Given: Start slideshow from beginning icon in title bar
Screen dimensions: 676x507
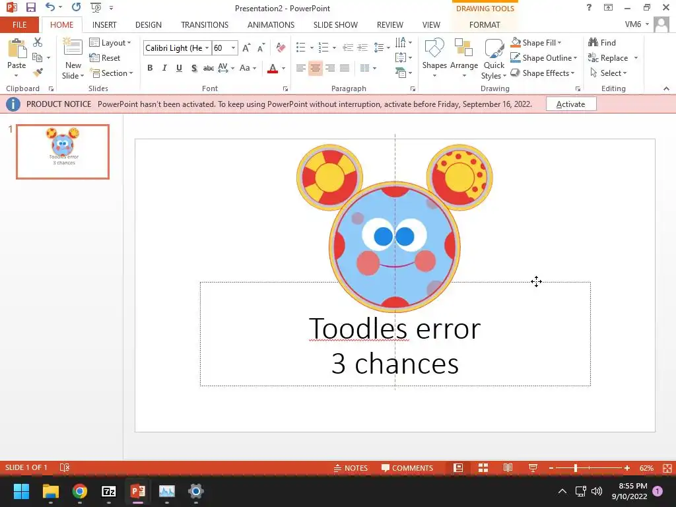Looking at the screenshot, I should pos(96,7).
